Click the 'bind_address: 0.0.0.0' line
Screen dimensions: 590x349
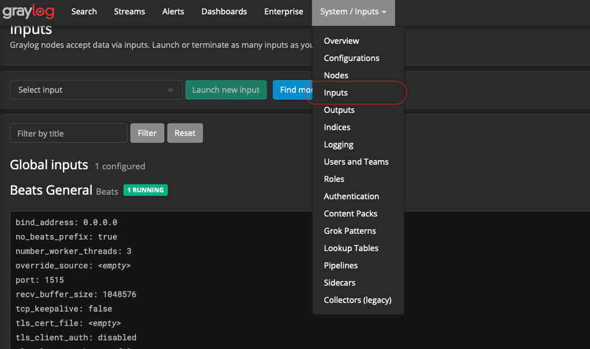[x=66, y=222]
